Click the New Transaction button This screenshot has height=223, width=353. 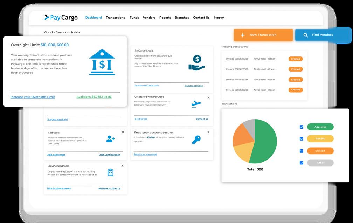[x=263, y=35]
